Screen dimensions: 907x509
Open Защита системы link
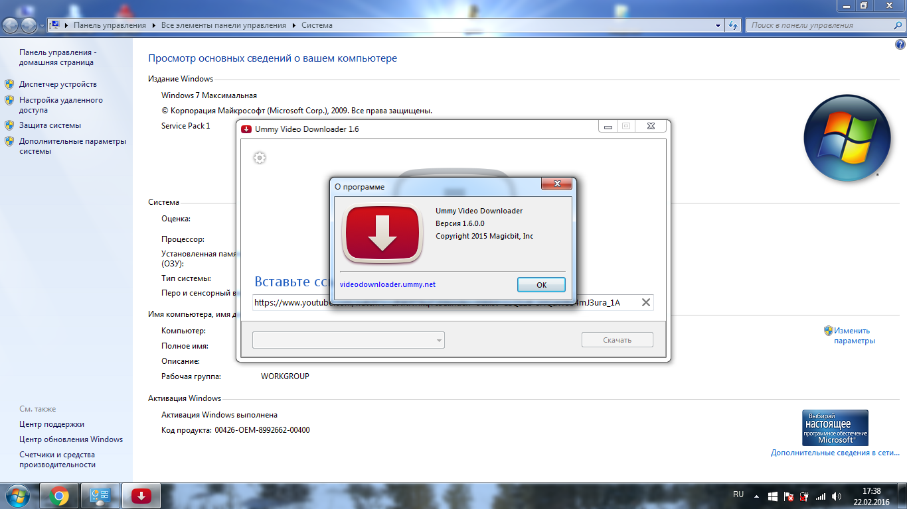(x=50, y=125)
